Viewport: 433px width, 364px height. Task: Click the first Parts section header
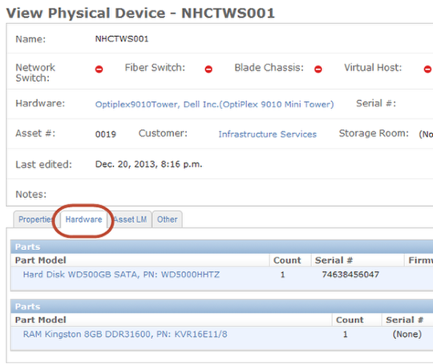[x=222, y=247]
